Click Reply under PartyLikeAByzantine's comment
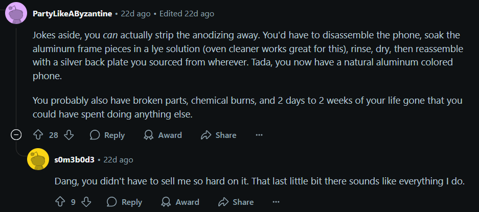Screen dimensions: 479x212 pyautogui.click(x=107, y=135)
